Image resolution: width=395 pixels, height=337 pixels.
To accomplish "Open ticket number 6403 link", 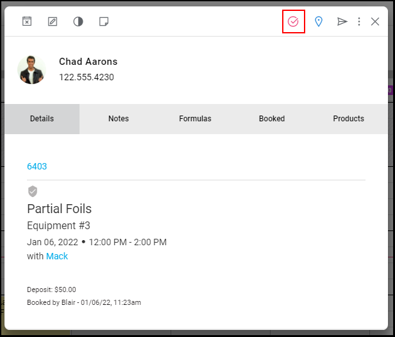I will [x=37, y=166].
